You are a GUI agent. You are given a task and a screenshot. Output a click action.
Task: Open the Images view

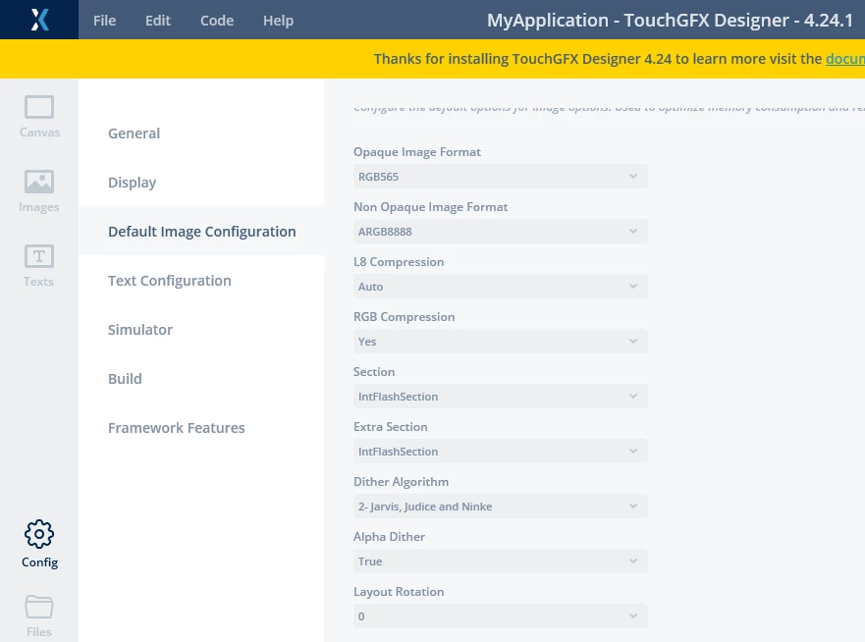click(39, 190)
